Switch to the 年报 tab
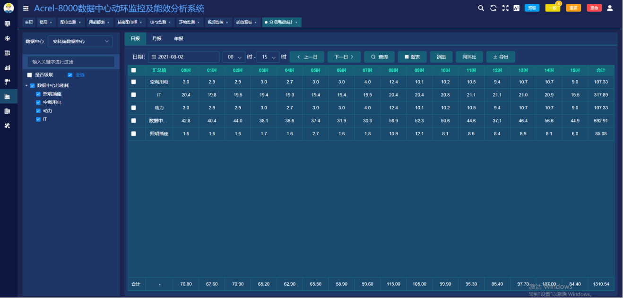The width and height of the screenshot is (623, 298). click(x=179, y=39)
